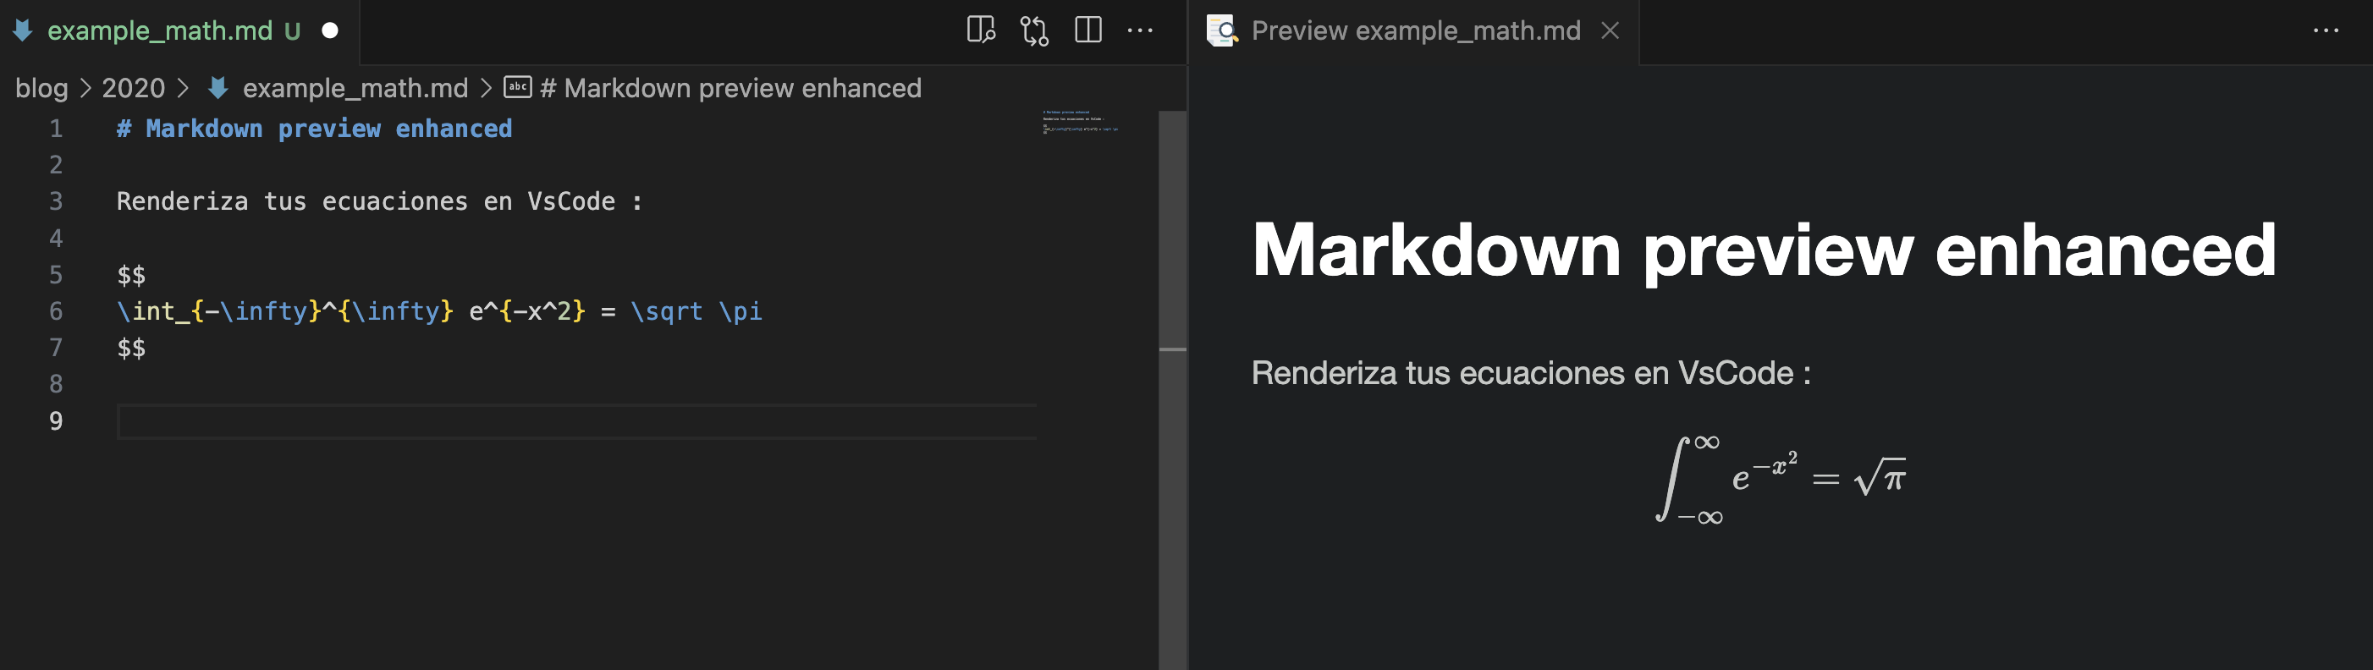2373x670 pixels.
Task: Click line number 9 in gutter
Action: click(56, 420)
